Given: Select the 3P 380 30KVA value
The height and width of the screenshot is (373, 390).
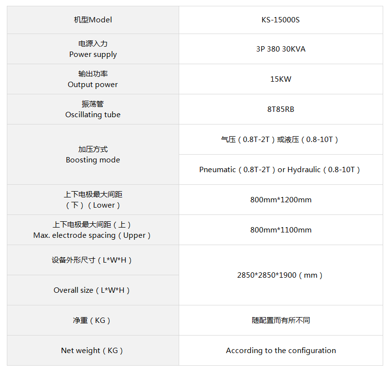Looking at the screenshot, I should [x=280, y=49].
